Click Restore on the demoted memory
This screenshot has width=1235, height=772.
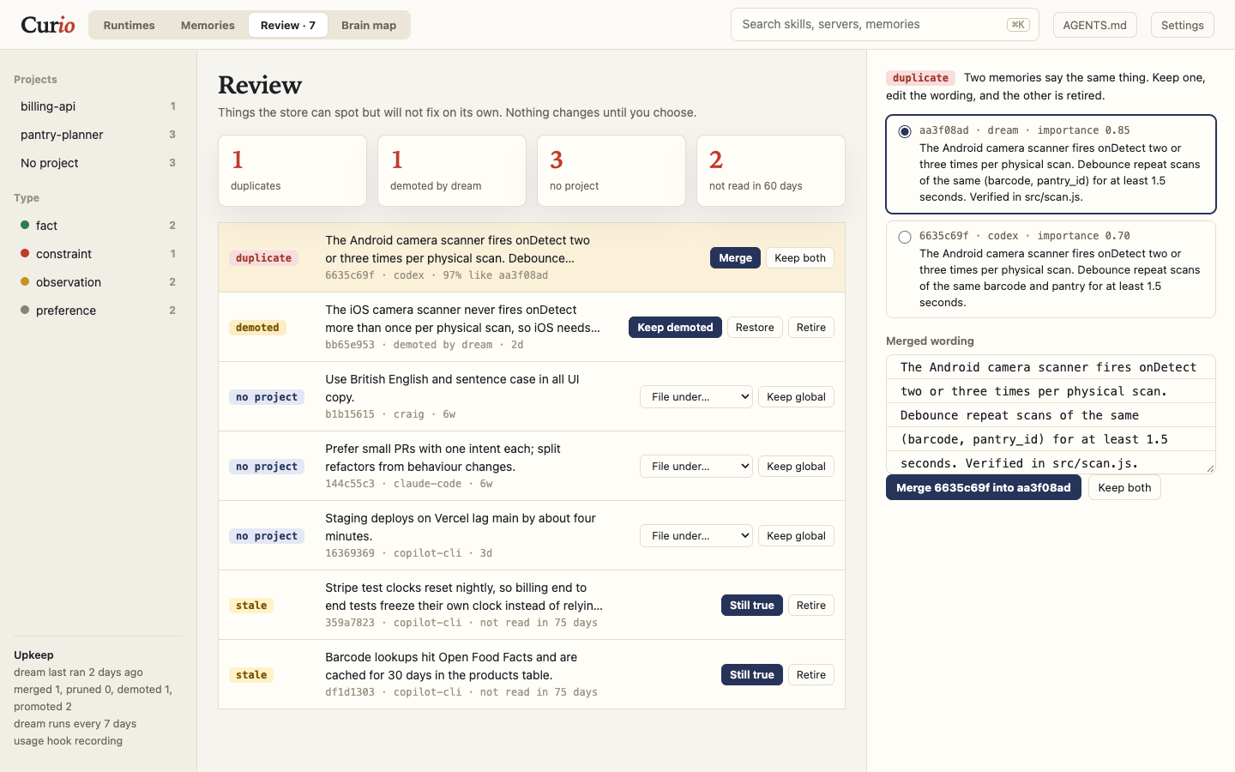[755, 328]
